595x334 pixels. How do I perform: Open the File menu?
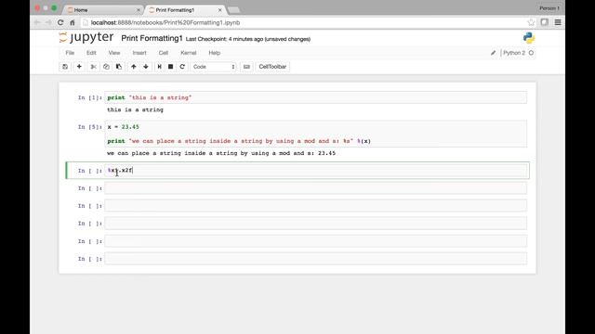pyautogui.click(x=70, y=53)
